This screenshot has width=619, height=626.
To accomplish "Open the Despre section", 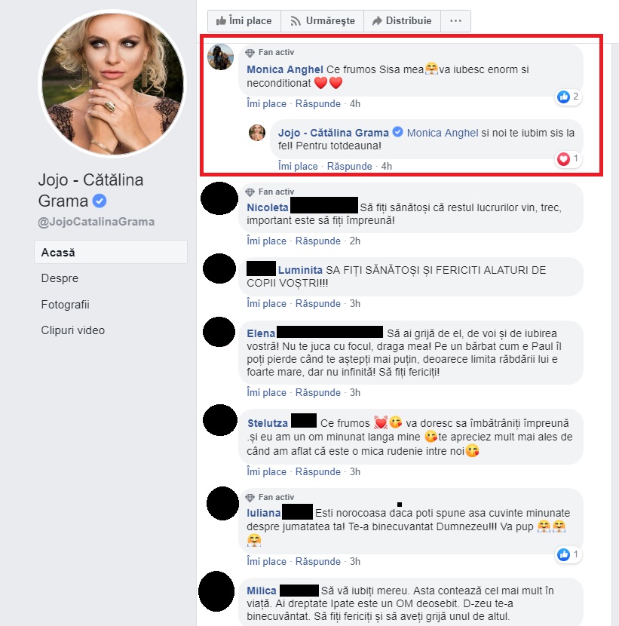I will pyautogui.click(x=60, y=278).
